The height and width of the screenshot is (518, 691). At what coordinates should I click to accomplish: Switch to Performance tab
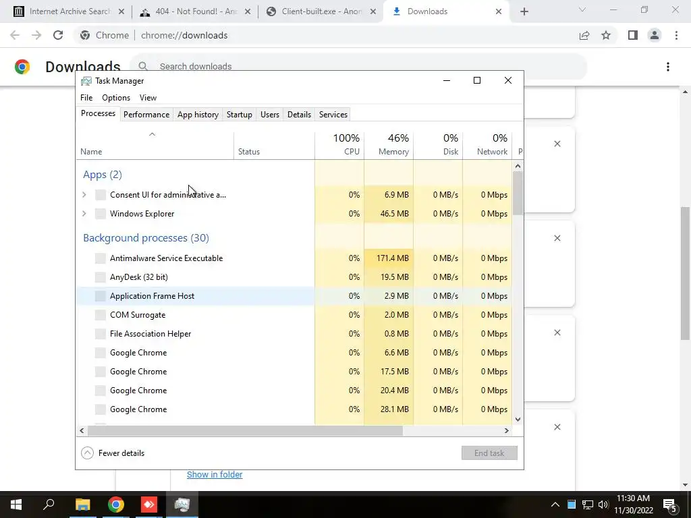(146, 115)
